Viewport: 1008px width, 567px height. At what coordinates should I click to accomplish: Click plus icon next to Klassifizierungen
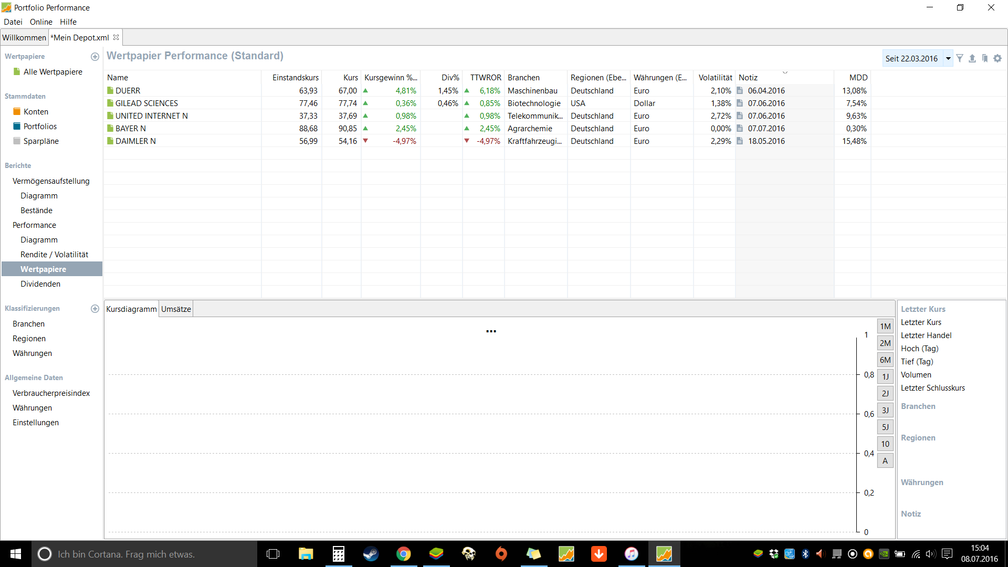[95, 309]
